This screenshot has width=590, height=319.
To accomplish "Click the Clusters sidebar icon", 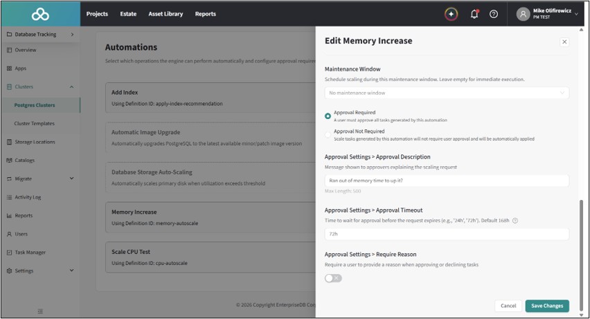I will coord(10,87).
